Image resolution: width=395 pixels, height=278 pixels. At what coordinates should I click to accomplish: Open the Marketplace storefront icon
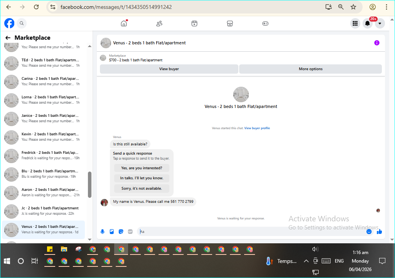pos(230,24)
